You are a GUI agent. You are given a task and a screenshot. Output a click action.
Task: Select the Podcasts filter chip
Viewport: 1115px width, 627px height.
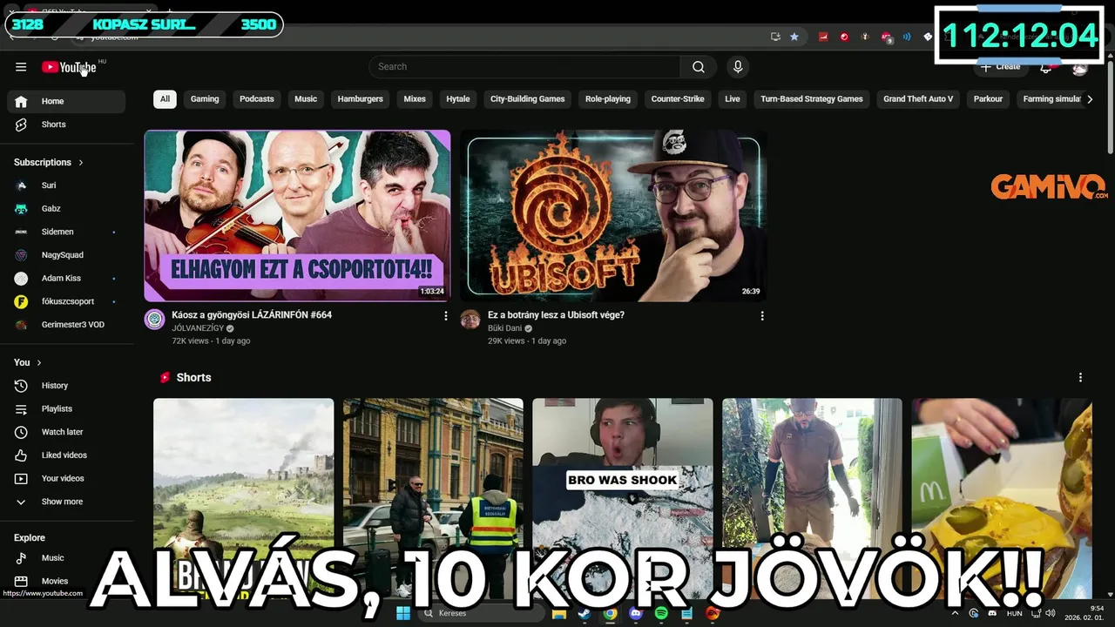(257, 99)
